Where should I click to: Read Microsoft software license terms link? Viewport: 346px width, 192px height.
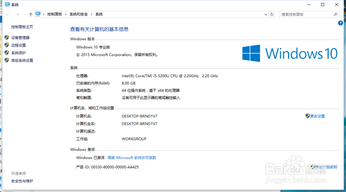[x=132, y=158]
